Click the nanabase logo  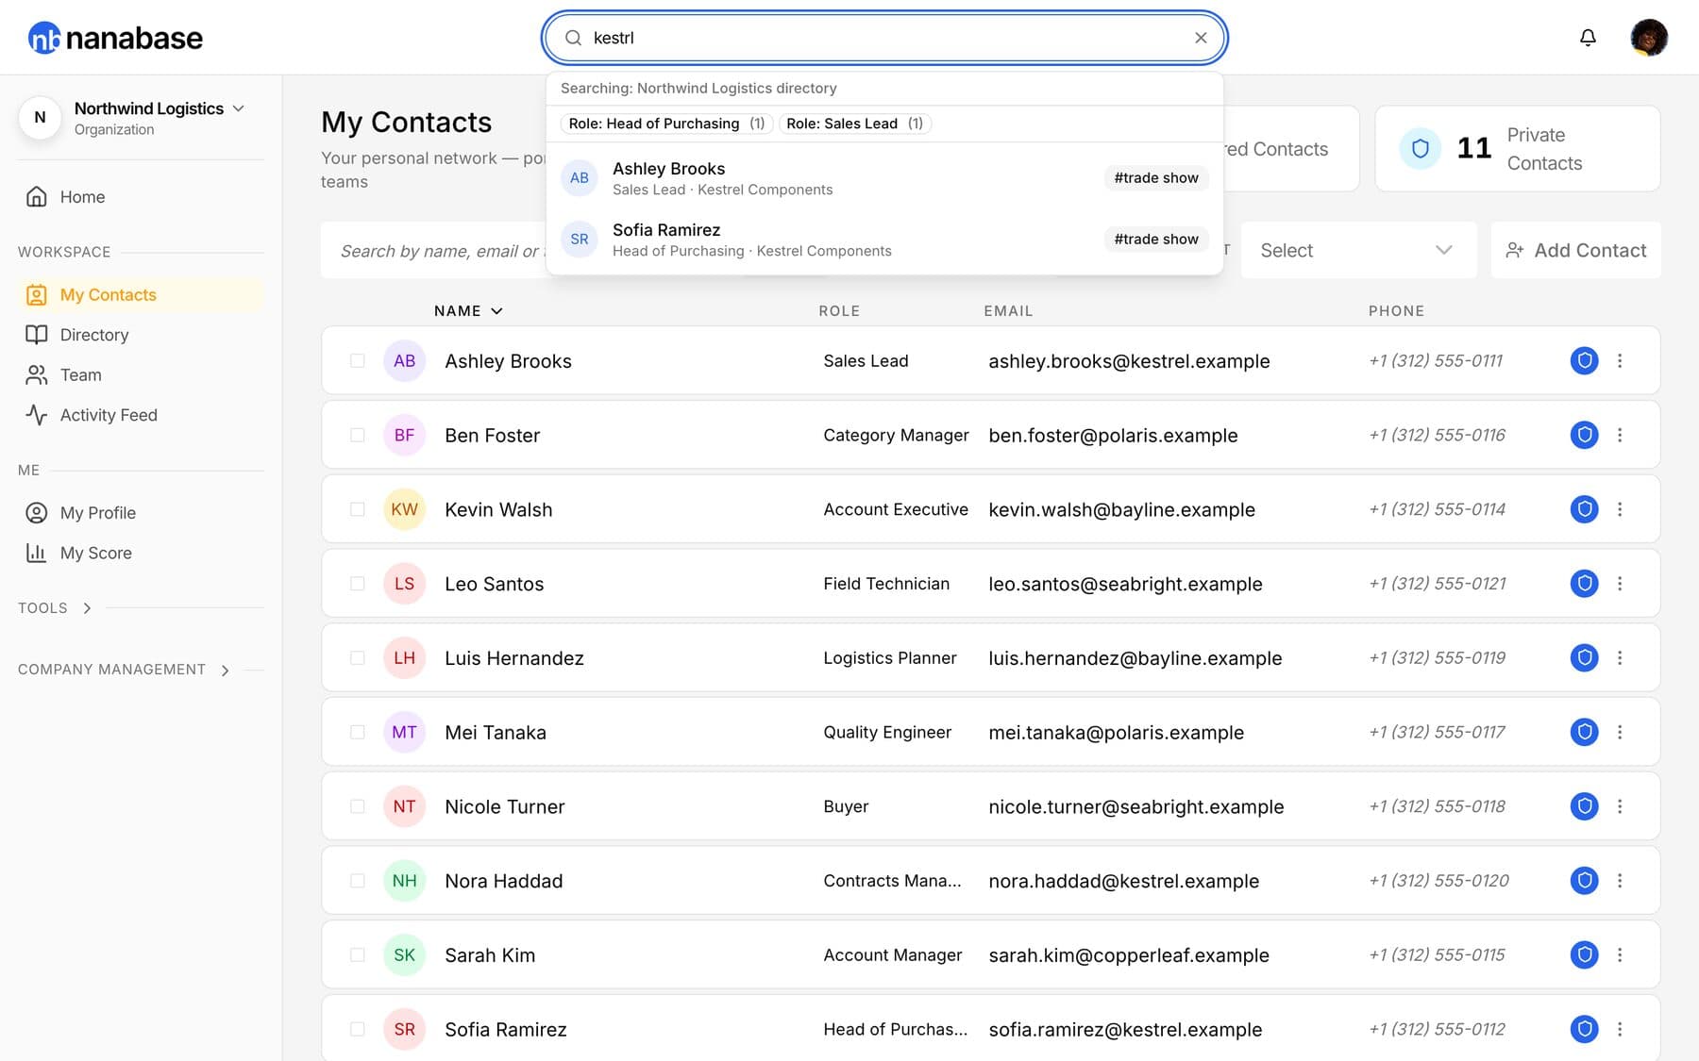[x=115, y=38]
